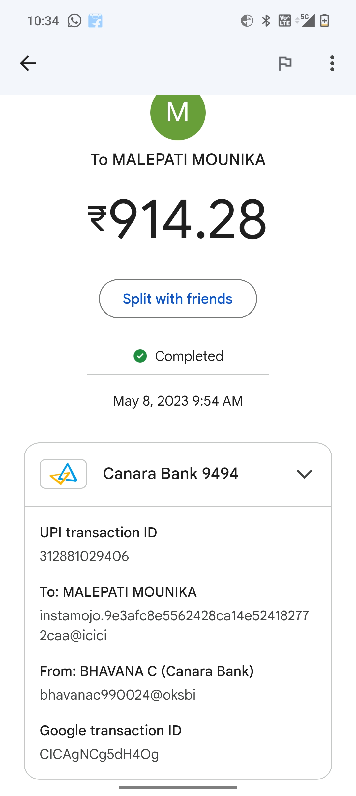Tap the Canara Bank 9494 label
The width and height of the screenshot is (356, 796).
[x=170, y=474]
